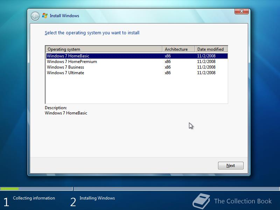Sort by Operating system column header
The height and width of the screenshot is (210, 280).
(x=104, y=49)
